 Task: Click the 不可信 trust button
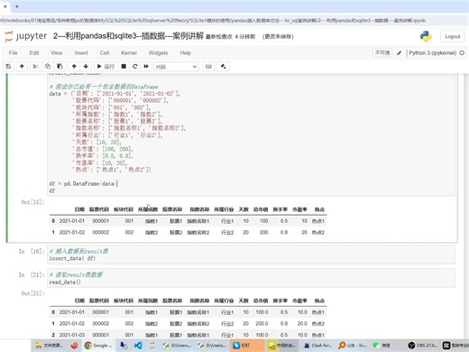click(x=382, y=52)
